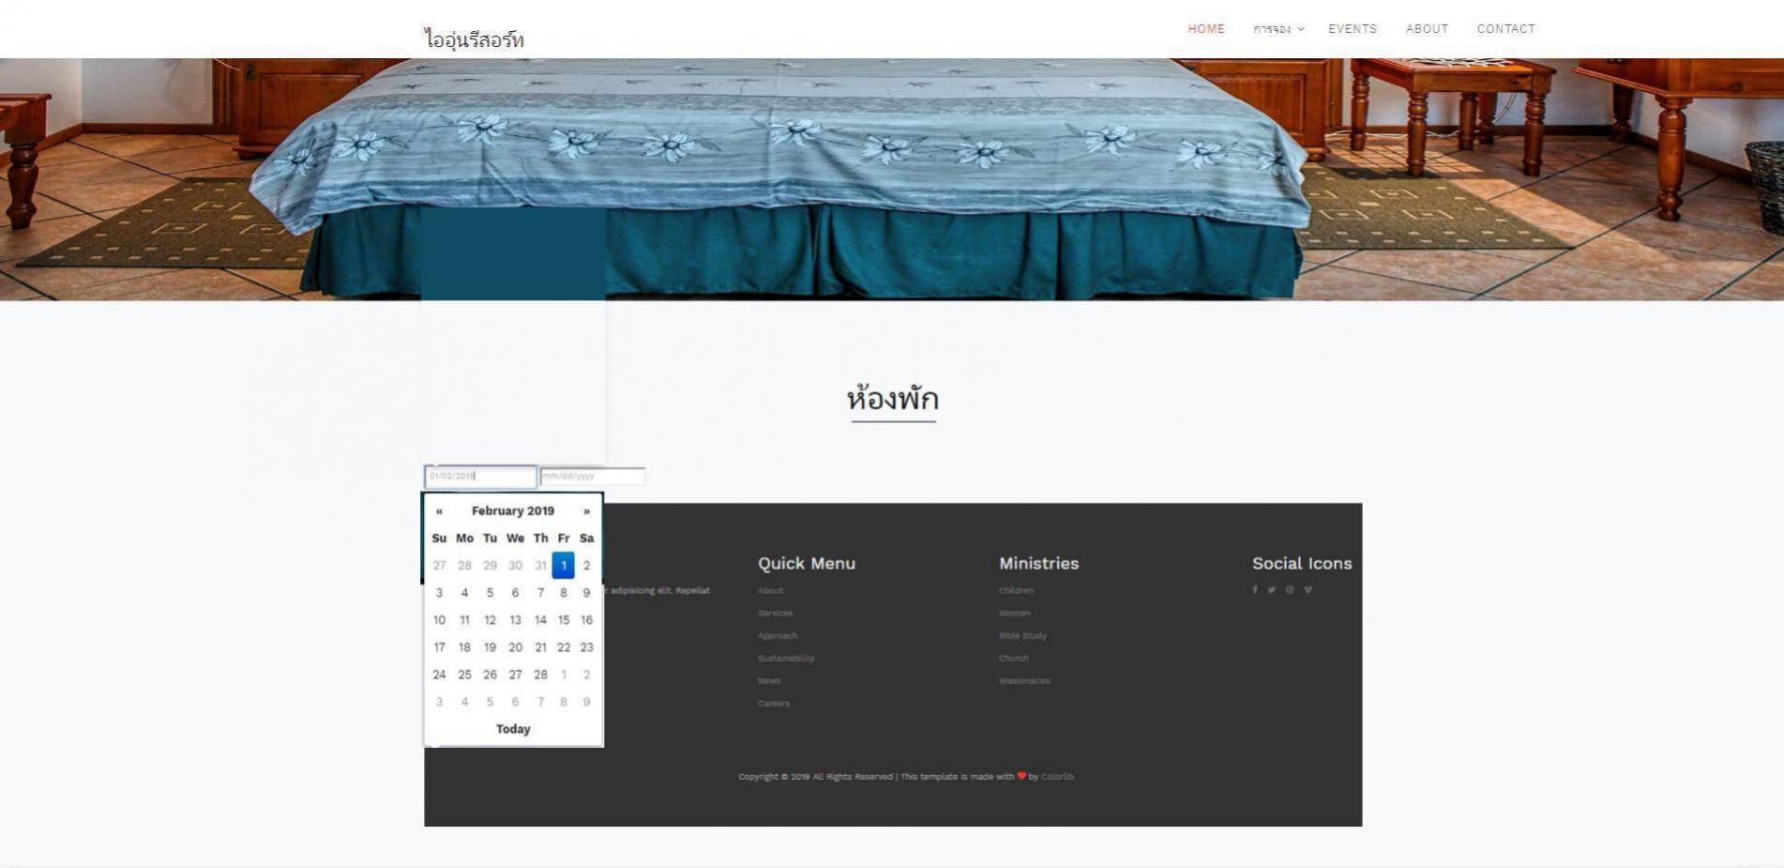Expand the การจอง dropdown menu

[x=1278, y=29]
